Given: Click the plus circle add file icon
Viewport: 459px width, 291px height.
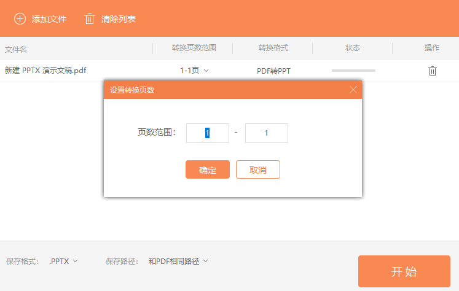Looking at the screenshot, I should [x=20, y=19].
